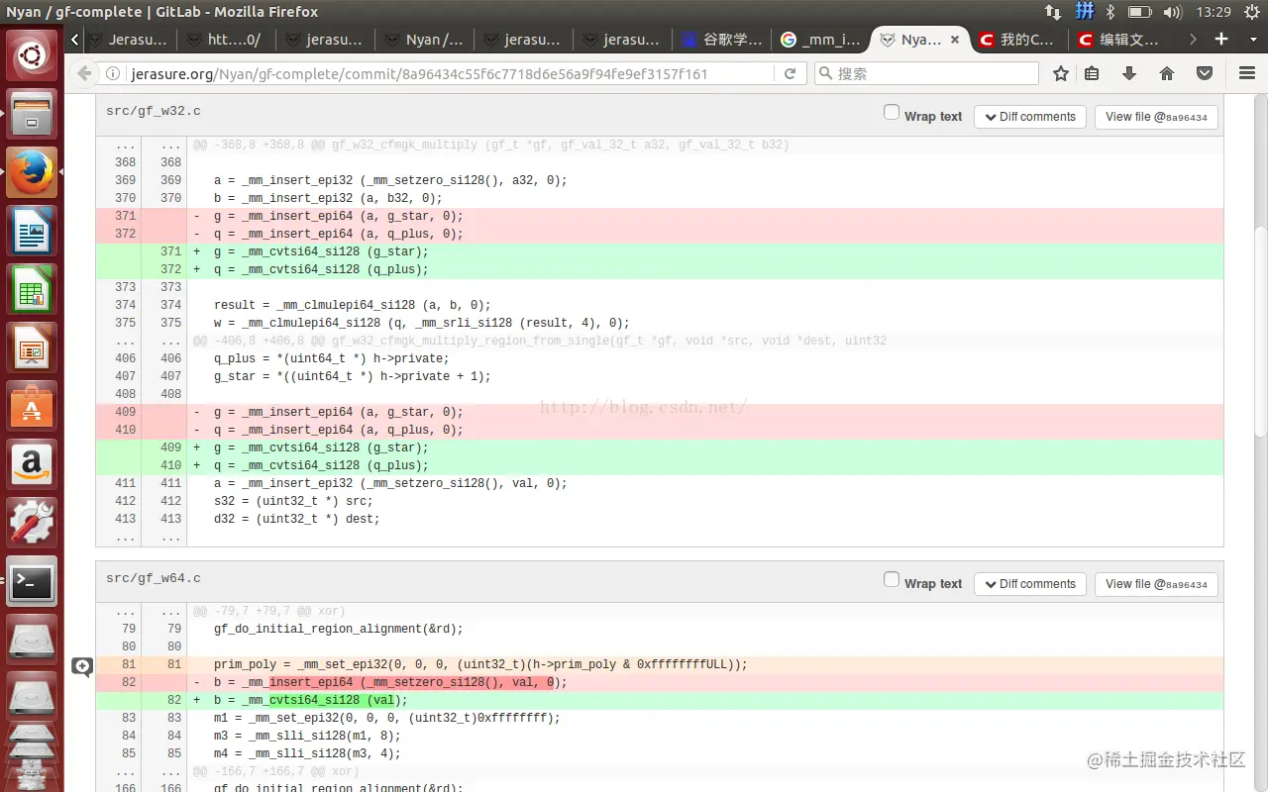Click the src/gf_w32.c file name
Screen dimensions: 1268x792
tap(154, 111)
